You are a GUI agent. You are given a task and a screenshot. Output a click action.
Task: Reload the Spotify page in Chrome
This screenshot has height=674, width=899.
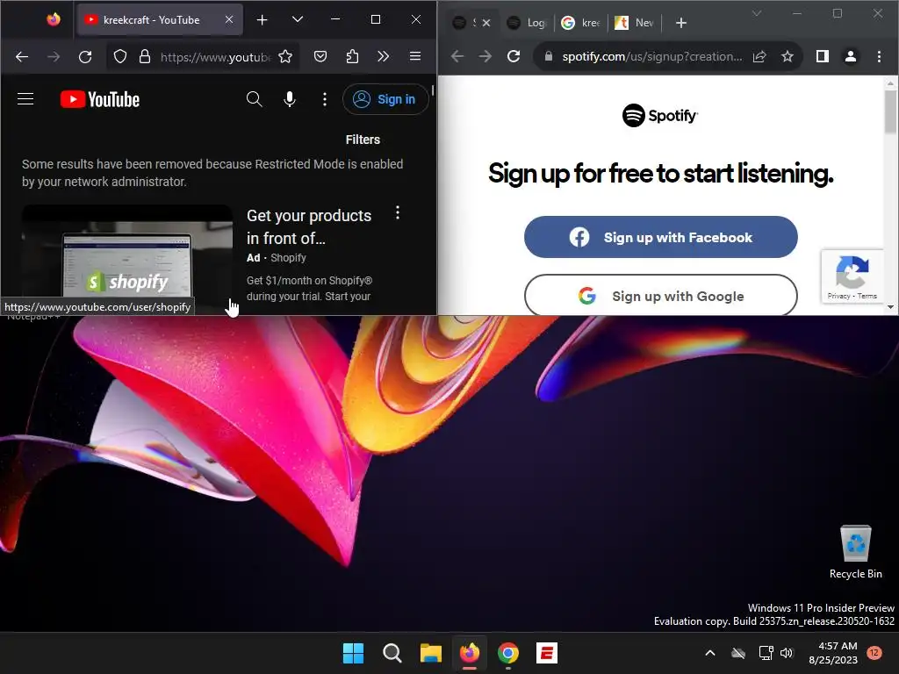(x=514, y=56)
